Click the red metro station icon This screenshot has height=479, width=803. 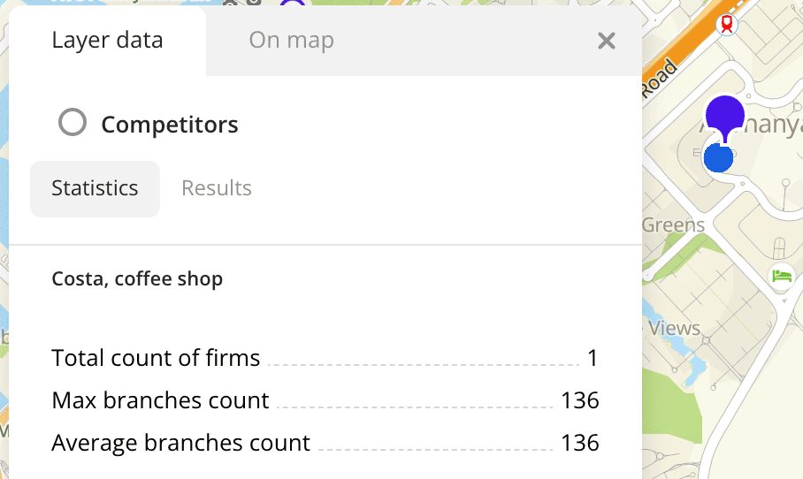[x=726, y=24]
